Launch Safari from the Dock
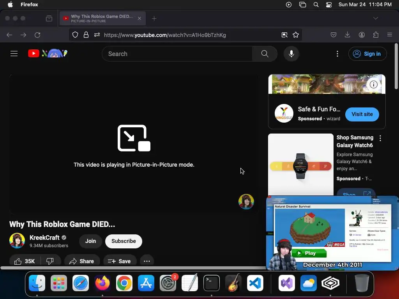This screenshot has width=399, height=299. click(81, 283)
